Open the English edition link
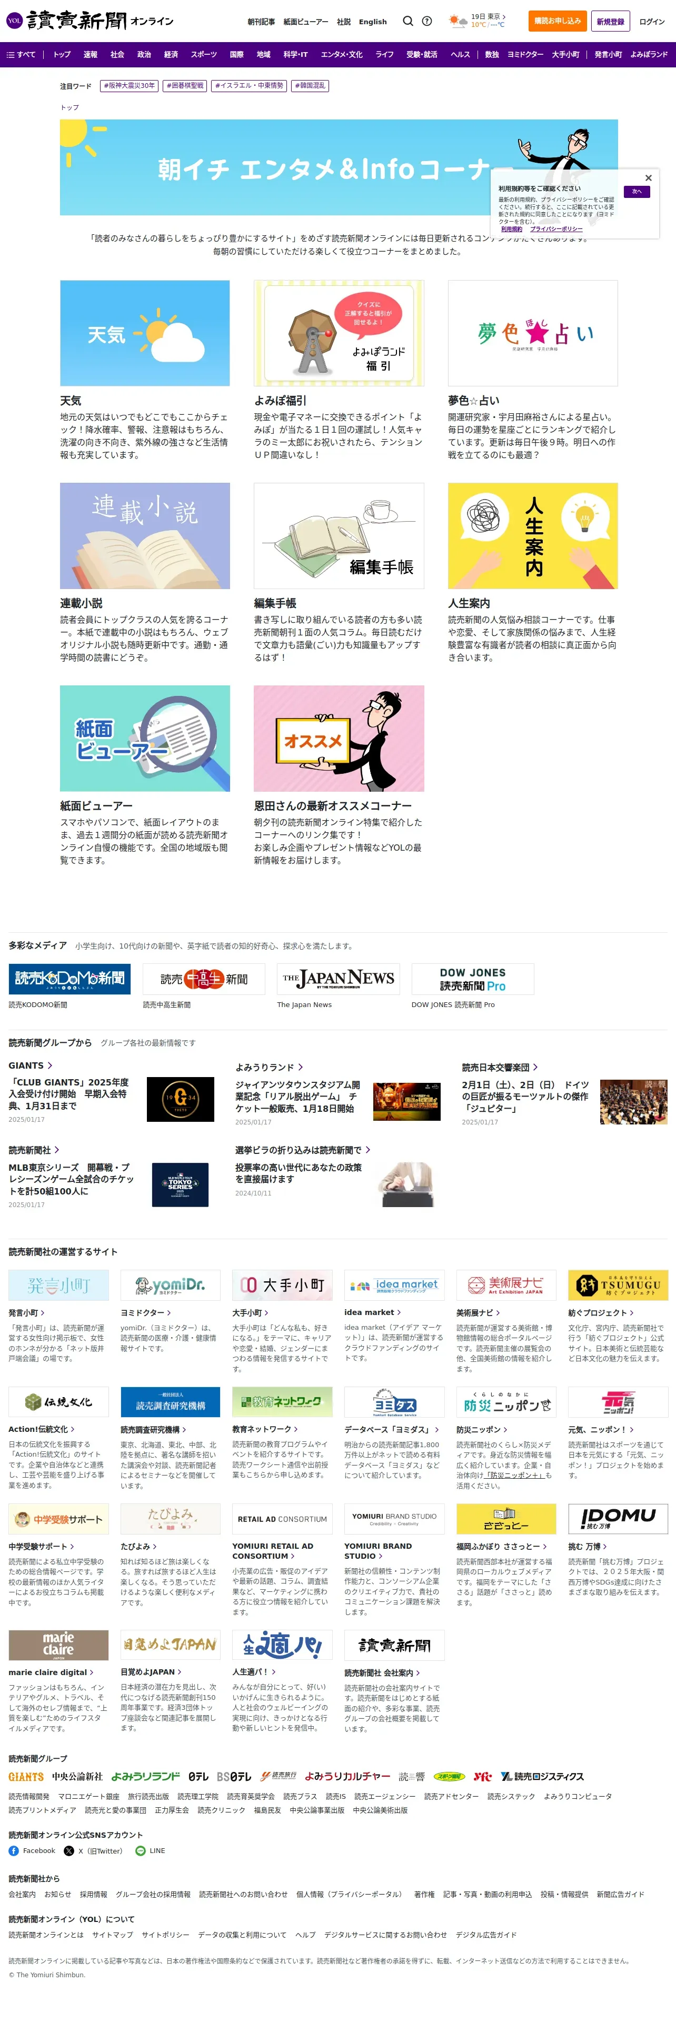This screenshot has width=676, height=2042. [x=372, y=22]
